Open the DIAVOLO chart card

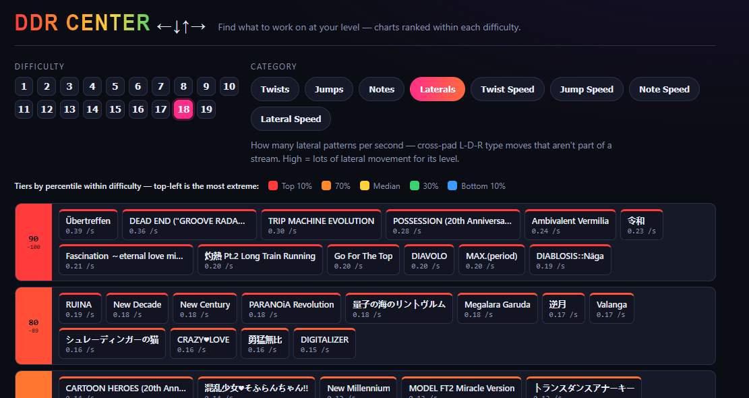coord(429,260)
